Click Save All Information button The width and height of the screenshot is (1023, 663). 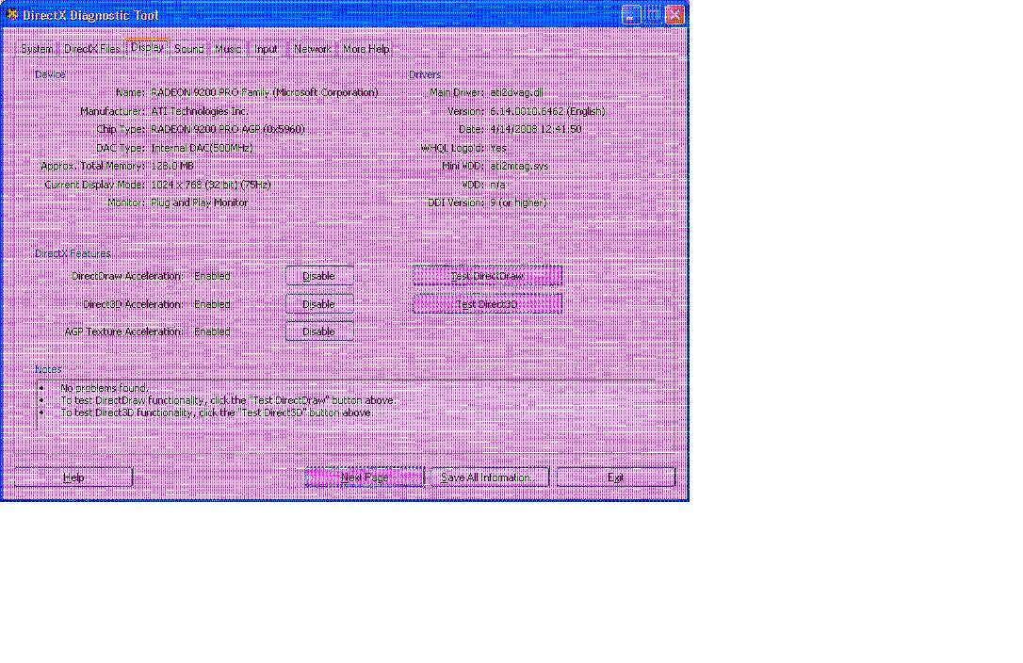(x=489, y=477)
